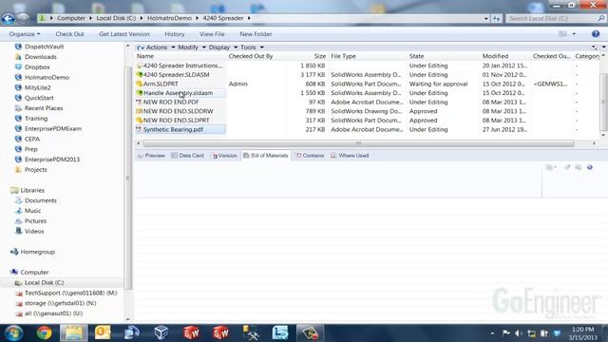Select the 4240 Spreader.SLDASM assembly file
Viewport: 608px width, 342px height.
click(176, 75)
